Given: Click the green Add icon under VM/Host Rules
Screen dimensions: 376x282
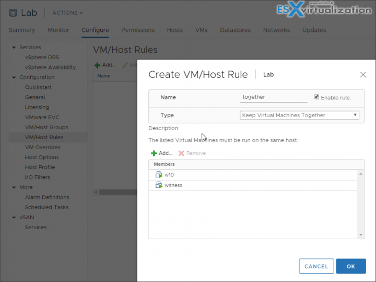Looking at the screenshot, I should (x=97, y=65).
